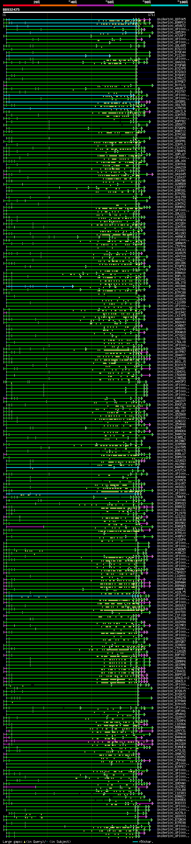191x844 pixels.
Task: Choose the UniRef100_B7Q3U3 label
Action: tap(171, 72)
